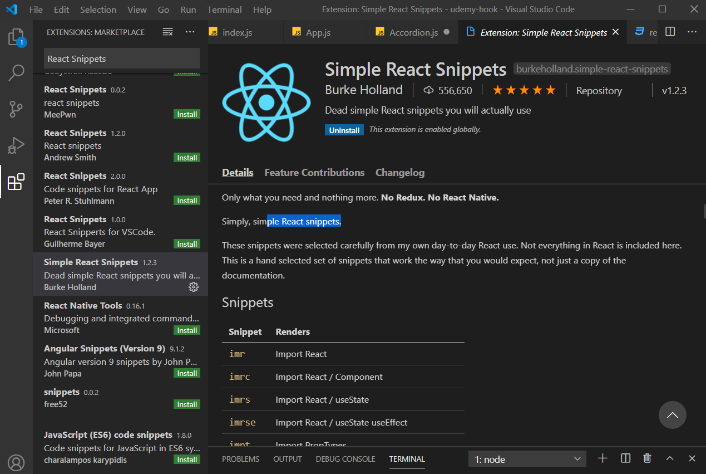Screen dimensions: 706x474
Task: Select the Changelog tab
Action: (x=400, y=173)
